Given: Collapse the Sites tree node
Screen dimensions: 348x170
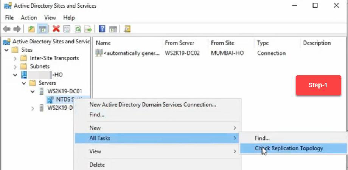Looking at the screenshot, I should (6, 50).
